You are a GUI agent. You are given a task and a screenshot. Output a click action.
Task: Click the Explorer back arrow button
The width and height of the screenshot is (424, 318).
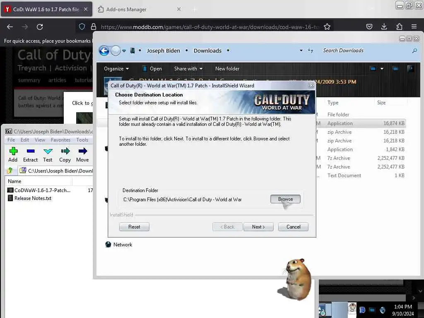[104, 51]
